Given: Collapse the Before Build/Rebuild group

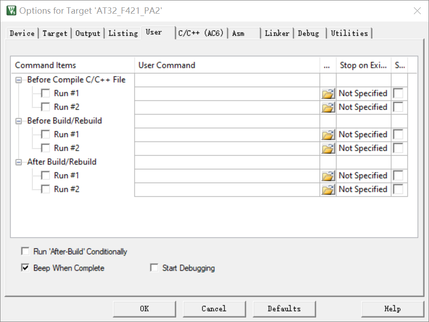Looking at the screenshot, I should (x=19, y=121).
